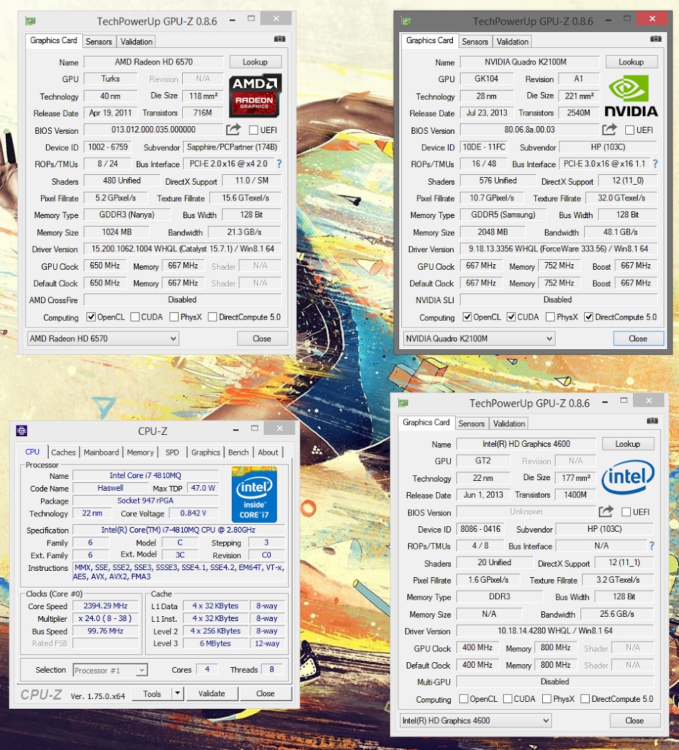Click the Core Speed value 2394.29 MHz
Screen dimensions: 679x750
(106, 606)
